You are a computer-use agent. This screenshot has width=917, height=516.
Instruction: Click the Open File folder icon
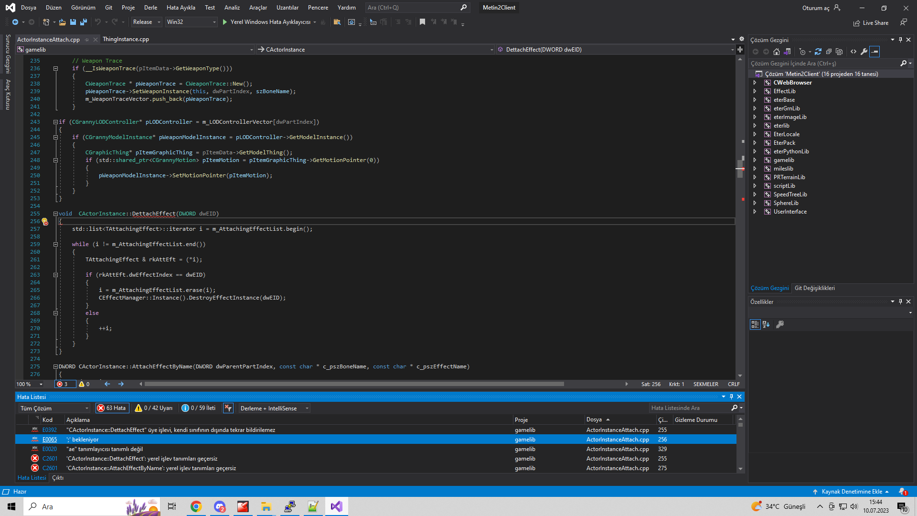62,22
